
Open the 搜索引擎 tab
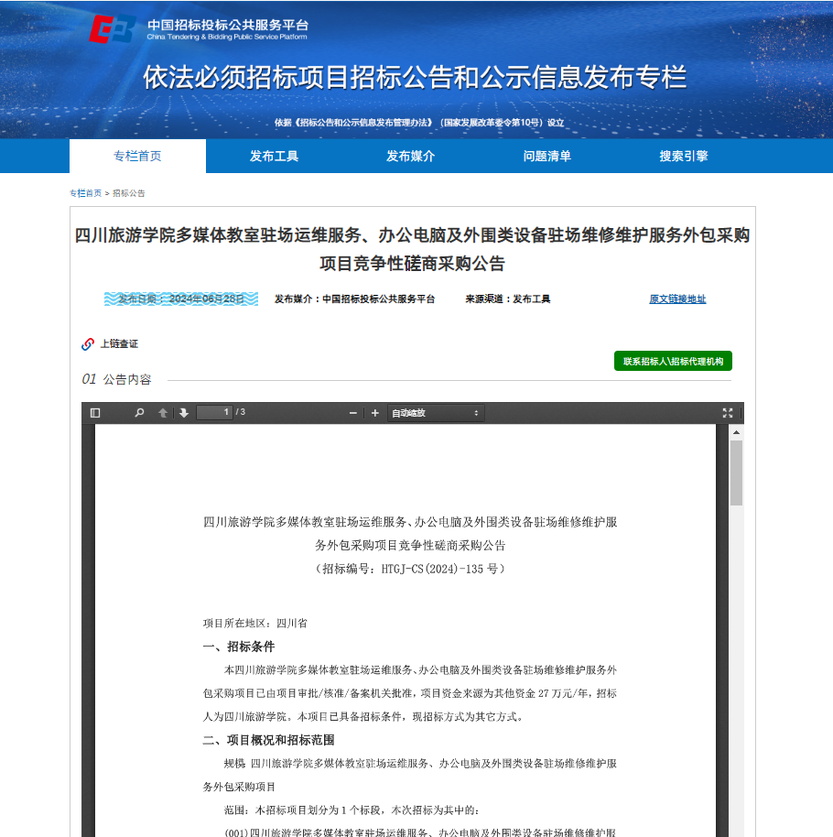click(x=684, y=156)
